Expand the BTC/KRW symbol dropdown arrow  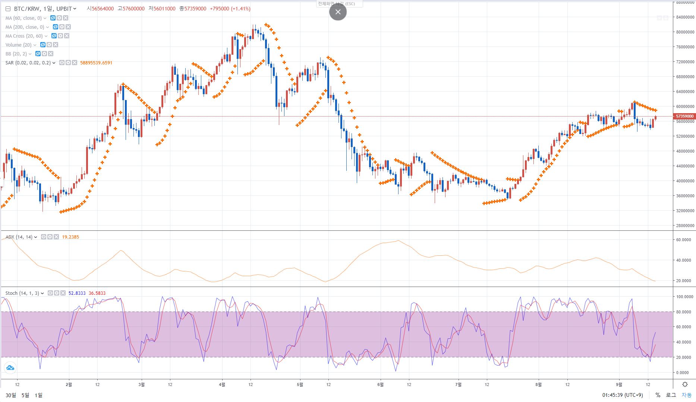click(75, 9)
